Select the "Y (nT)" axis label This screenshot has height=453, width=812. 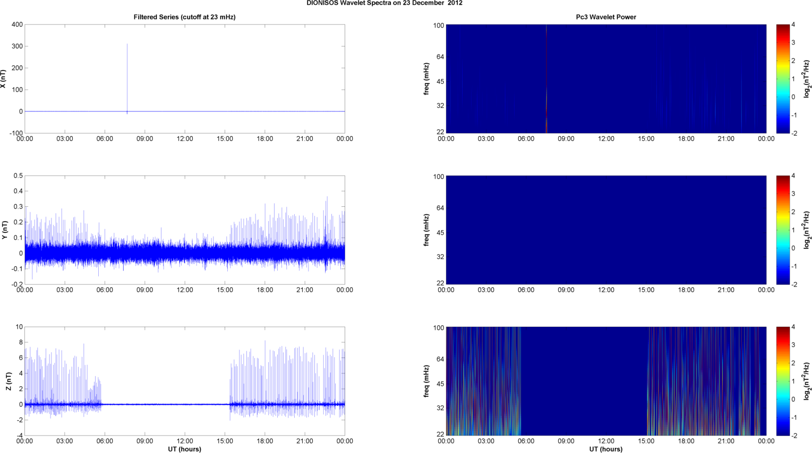click(5, 230)
